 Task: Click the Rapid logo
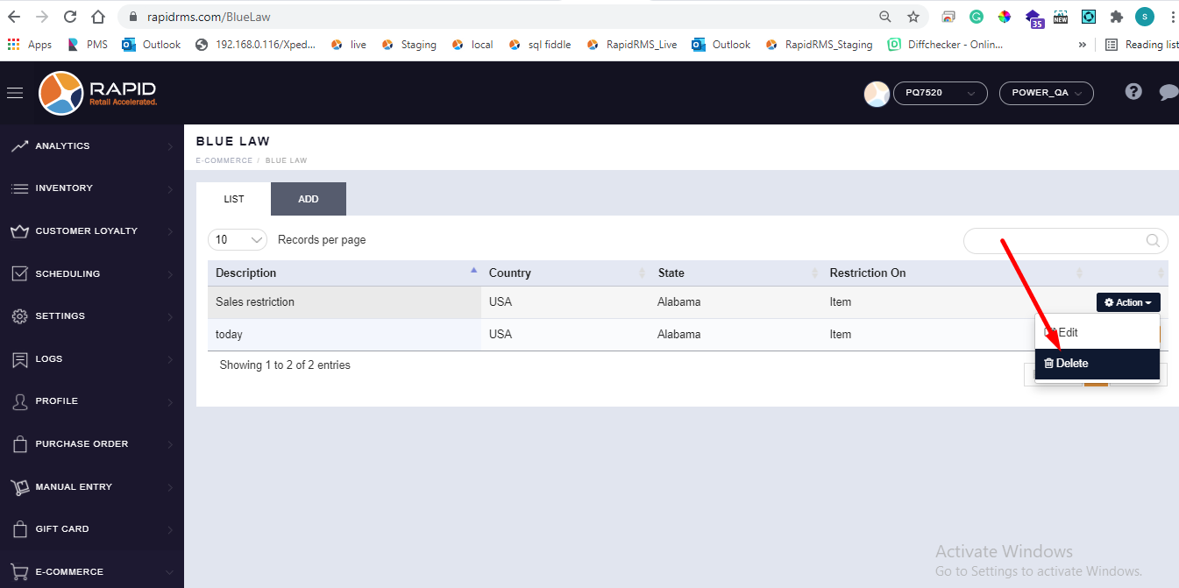click(98, 93)
